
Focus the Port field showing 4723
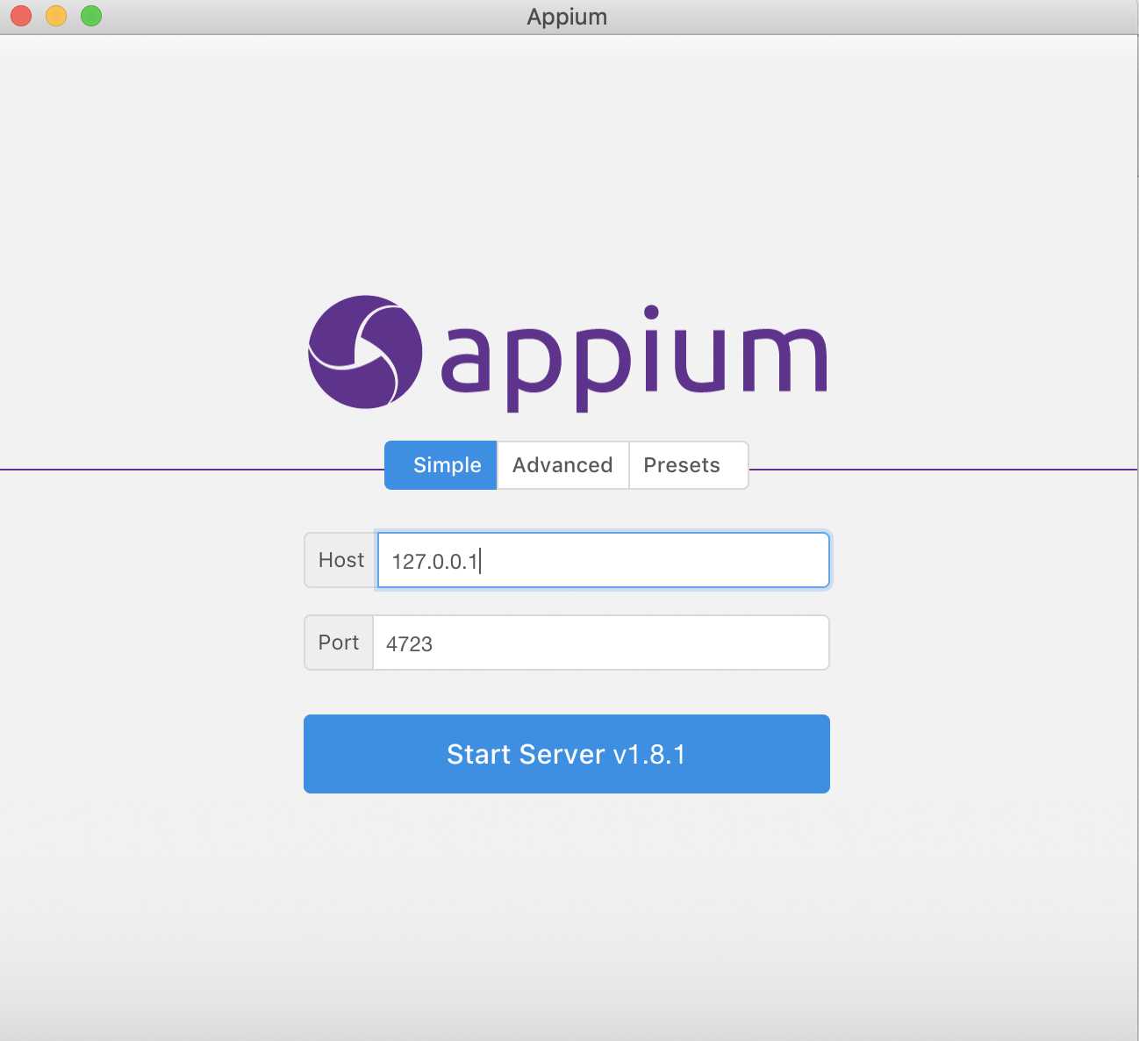coord(601,643)
